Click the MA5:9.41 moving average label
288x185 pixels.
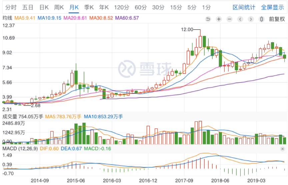(x=25, y=18)
